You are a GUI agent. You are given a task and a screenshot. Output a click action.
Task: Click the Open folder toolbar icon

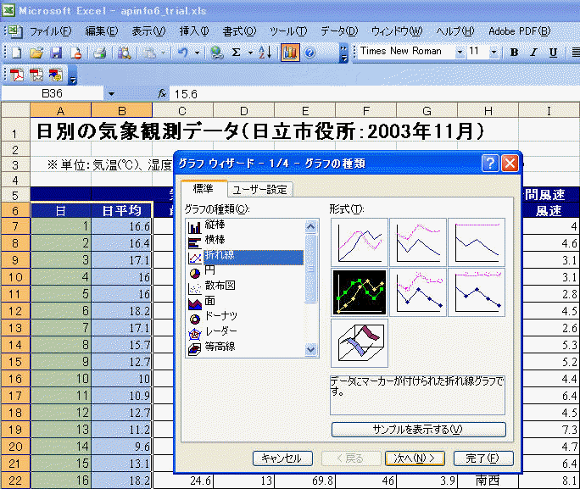(36, 53)
